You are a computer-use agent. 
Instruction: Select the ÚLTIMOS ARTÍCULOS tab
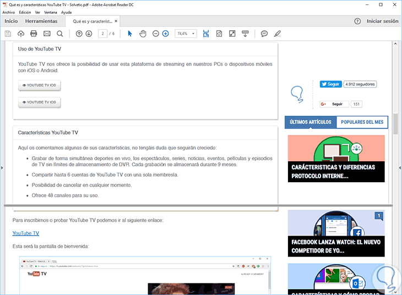pos(311,122)
